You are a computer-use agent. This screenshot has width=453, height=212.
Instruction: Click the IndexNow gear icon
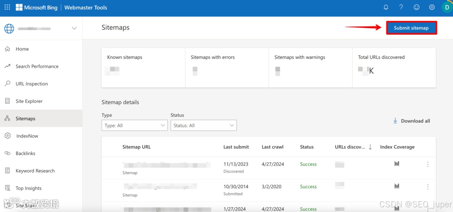click(8, 136)
